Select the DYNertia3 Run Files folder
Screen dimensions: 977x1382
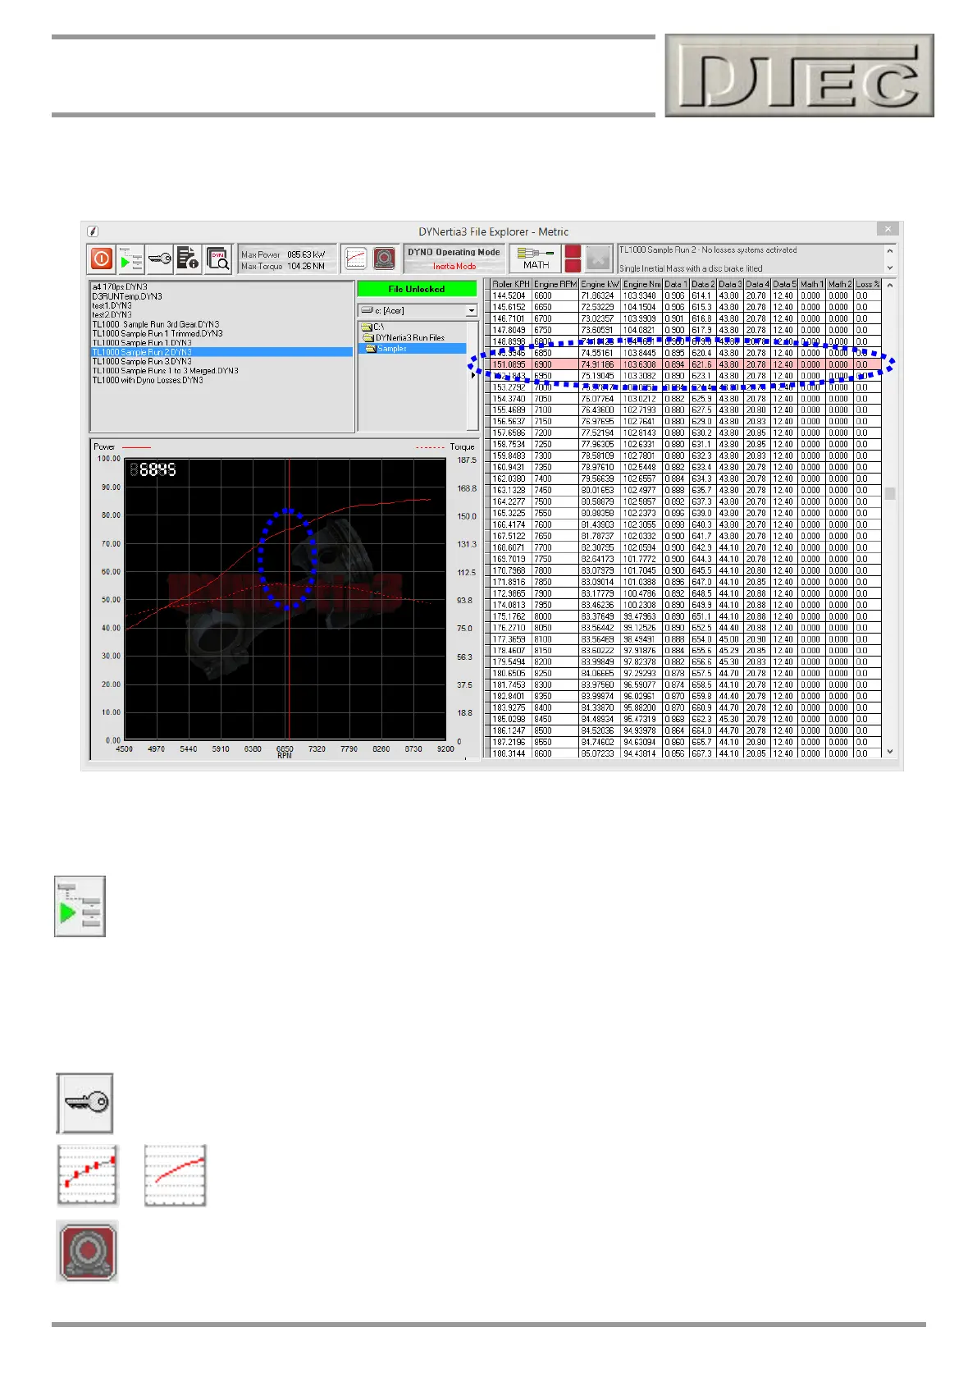[404, 337]
